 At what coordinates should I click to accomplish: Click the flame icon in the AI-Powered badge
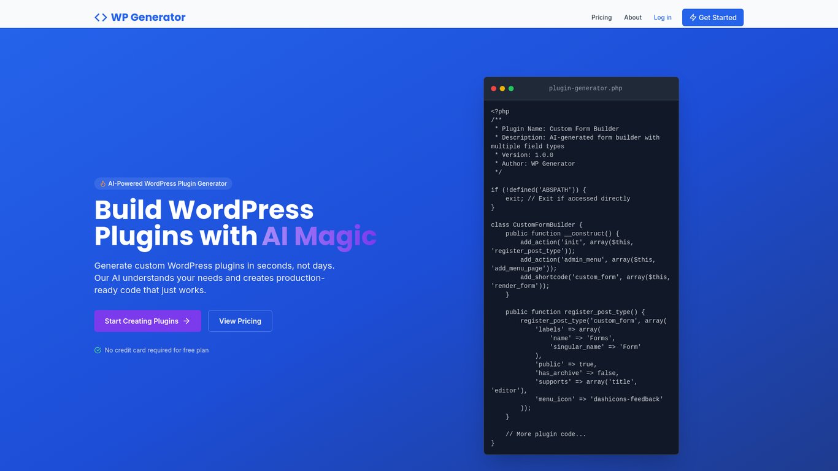click(x=103, y=183)
